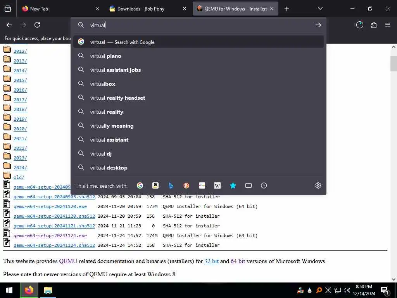This screenshot has height=298, width=397.
Task: Select 'virtual dj' suggestion
Action: tap(198, 153)
